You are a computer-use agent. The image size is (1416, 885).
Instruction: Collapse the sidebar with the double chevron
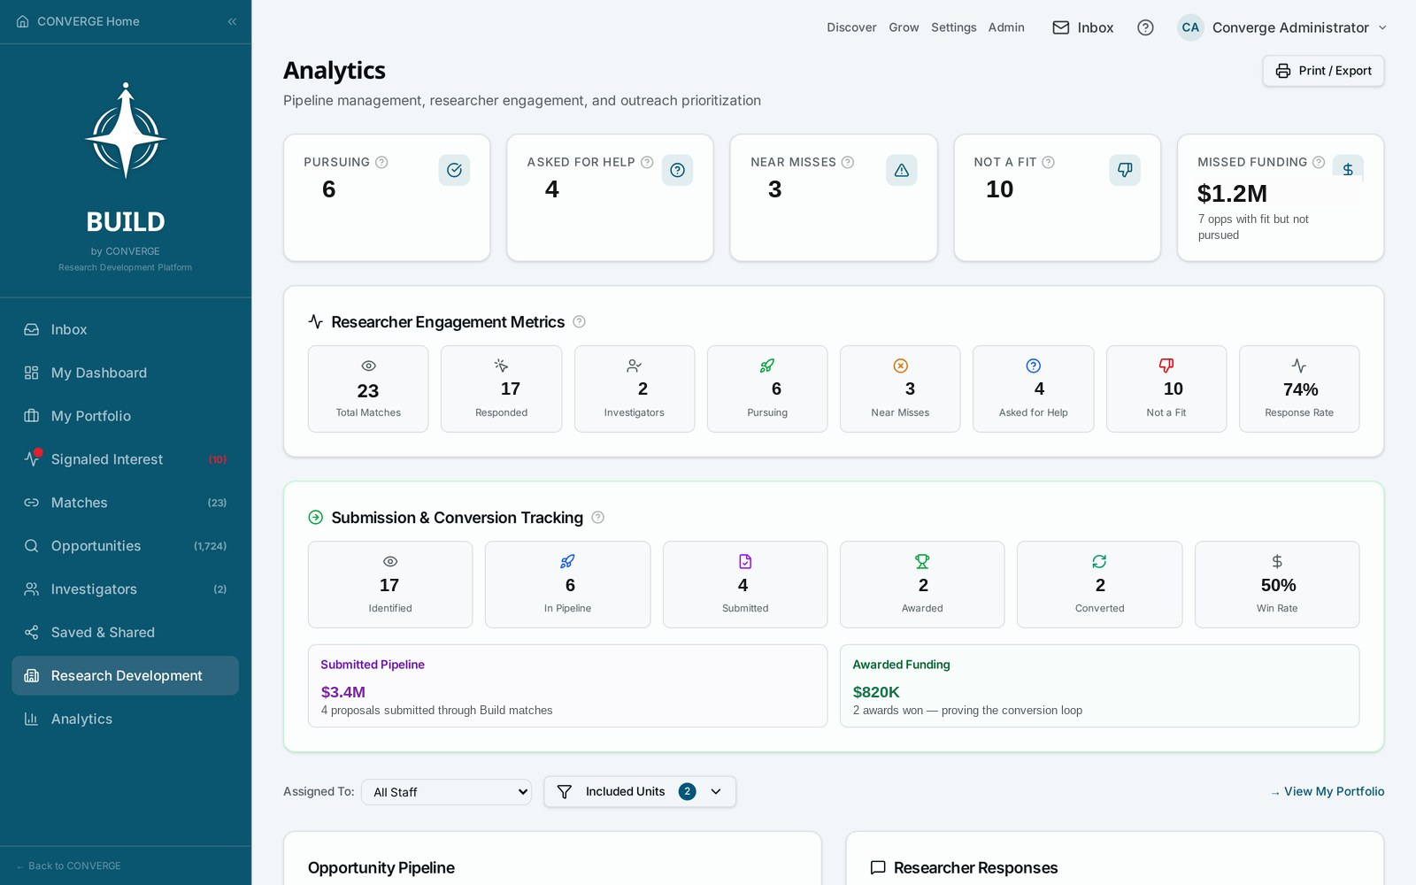232,21
